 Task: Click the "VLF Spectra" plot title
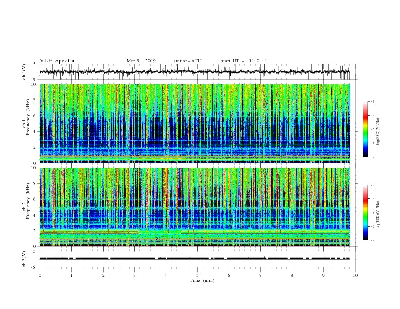(57, 61)
